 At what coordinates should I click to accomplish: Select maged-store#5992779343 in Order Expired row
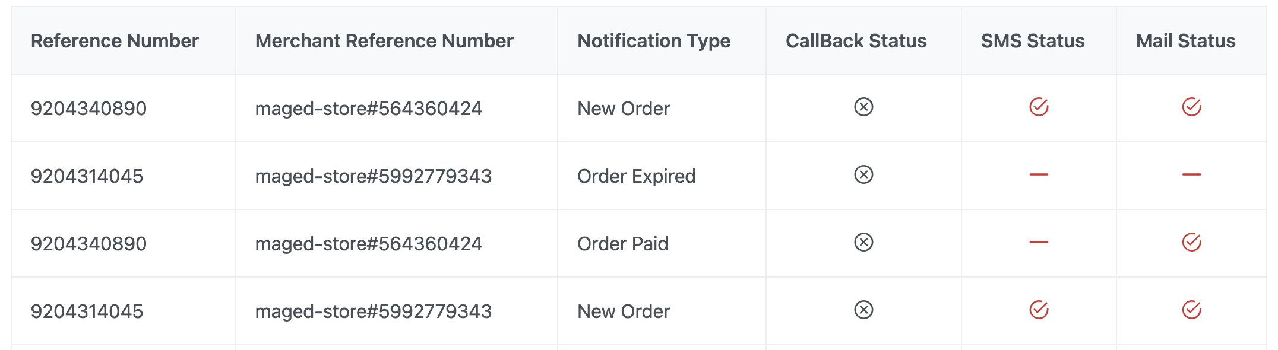374,176
